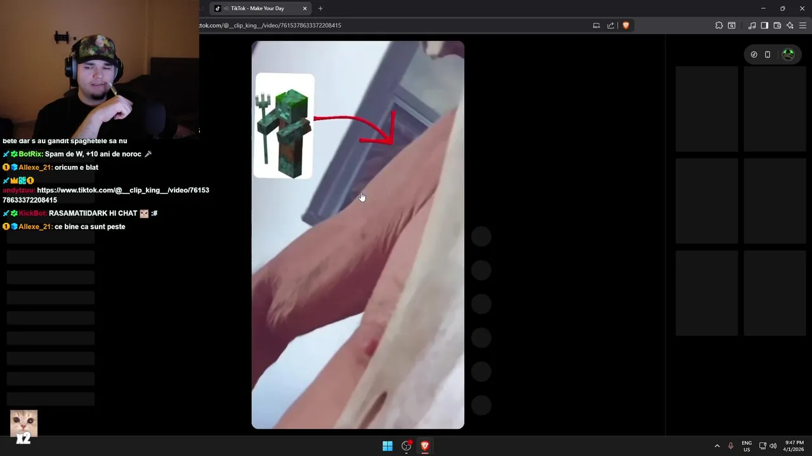
Task: Open the Brave Wallet icon
Action: (x=777, y=25)
